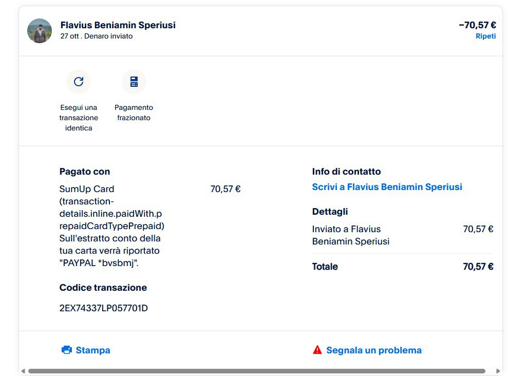Click the horizontal scrollbar thumb
The image size is (508, 376).
click(x=257, y=371)
